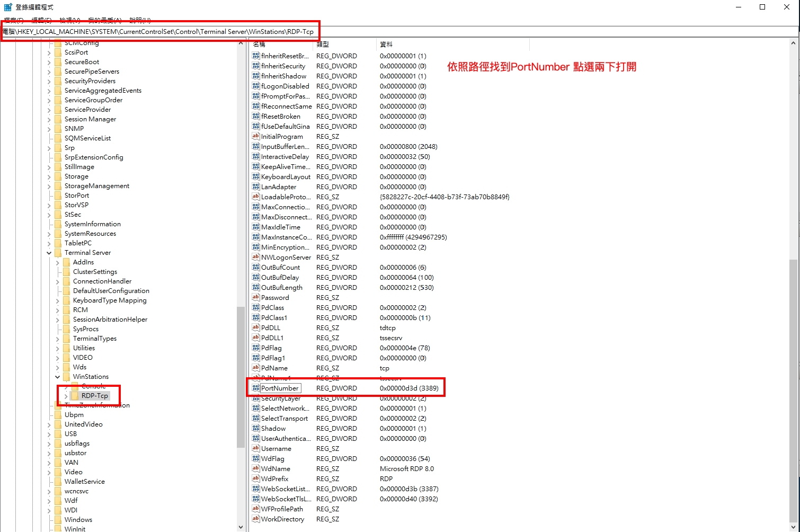Click the WdName string value icon
The width and height of the screenshot is (800, 532).
point(256,469)
